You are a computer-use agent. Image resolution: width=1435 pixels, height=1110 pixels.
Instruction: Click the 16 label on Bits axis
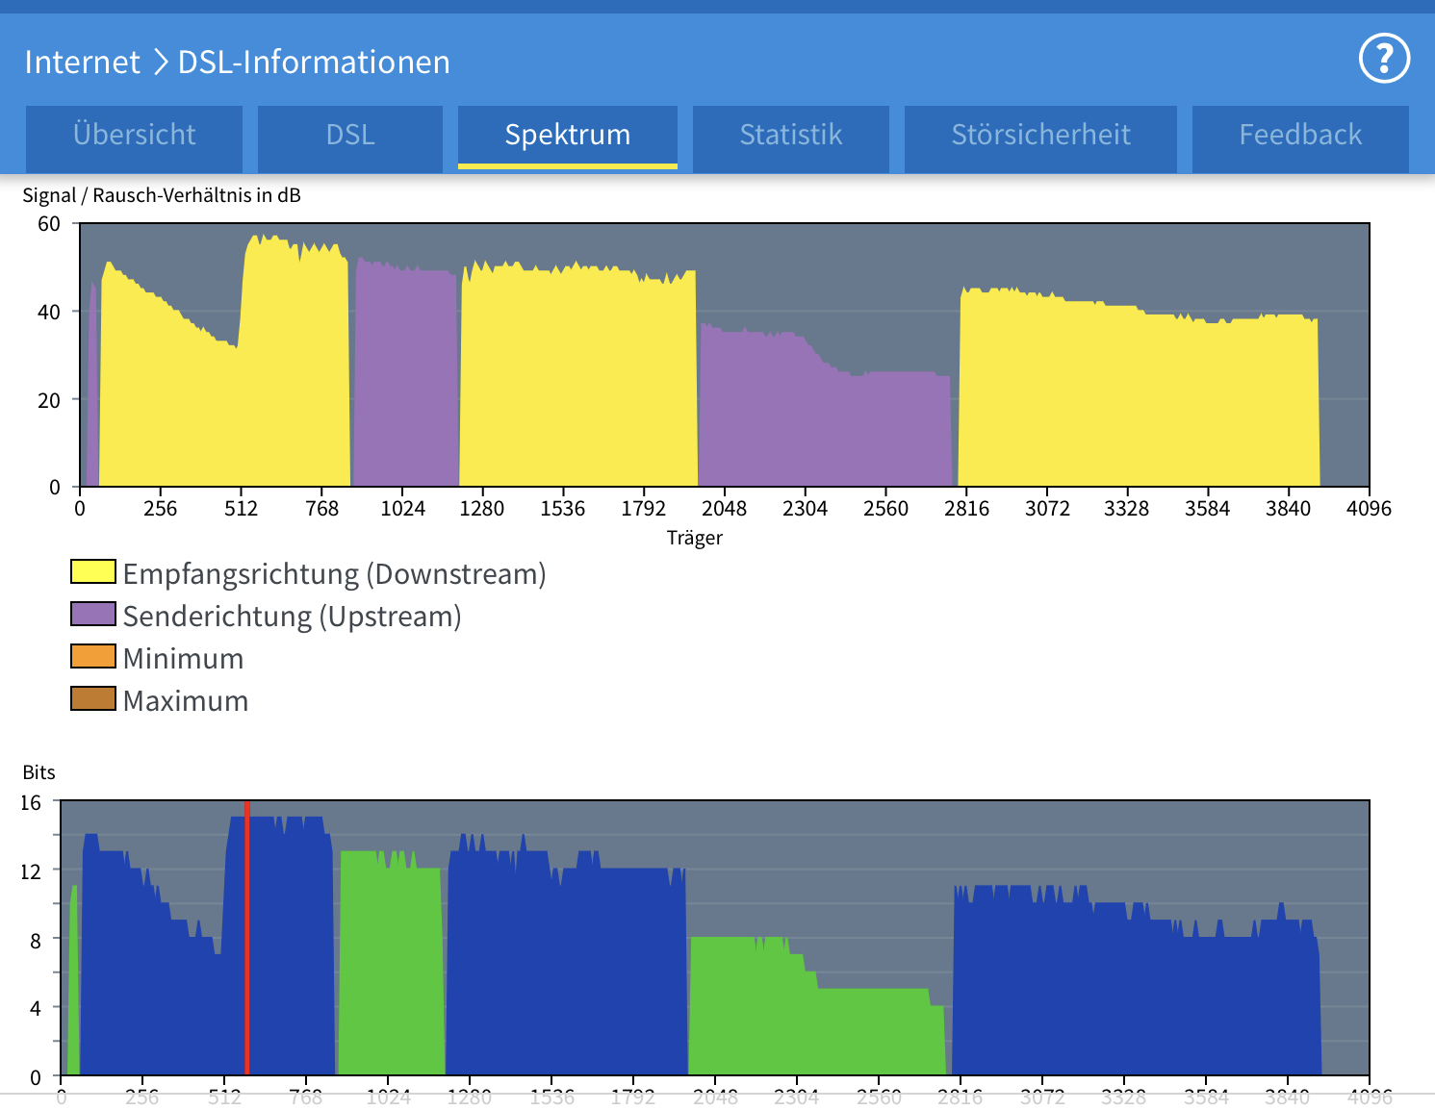tap(31, 802)
